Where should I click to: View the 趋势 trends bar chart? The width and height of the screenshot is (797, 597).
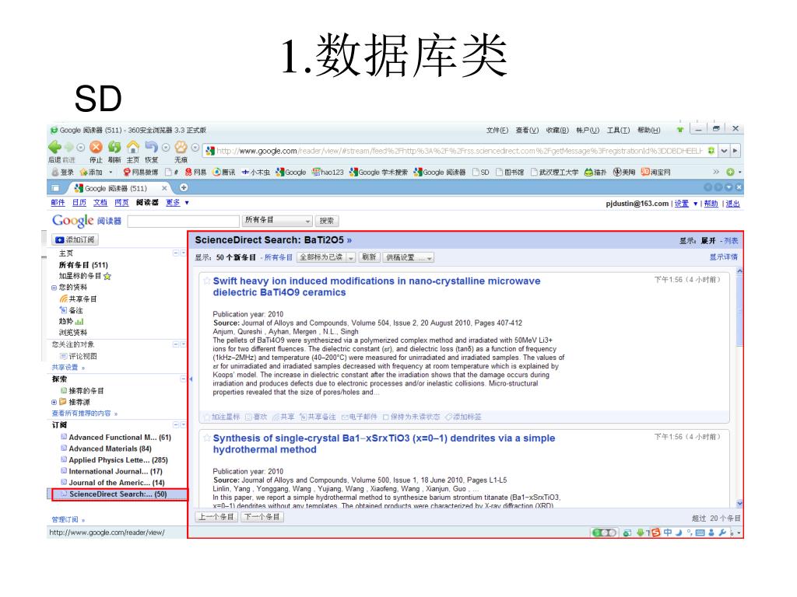click(x=79, y=321)
